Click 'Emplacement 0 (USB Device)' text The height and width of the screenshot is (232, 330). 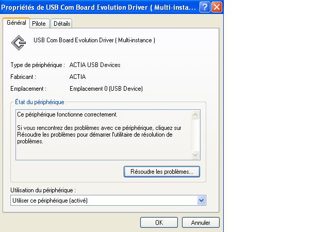[x=106, y=89]
